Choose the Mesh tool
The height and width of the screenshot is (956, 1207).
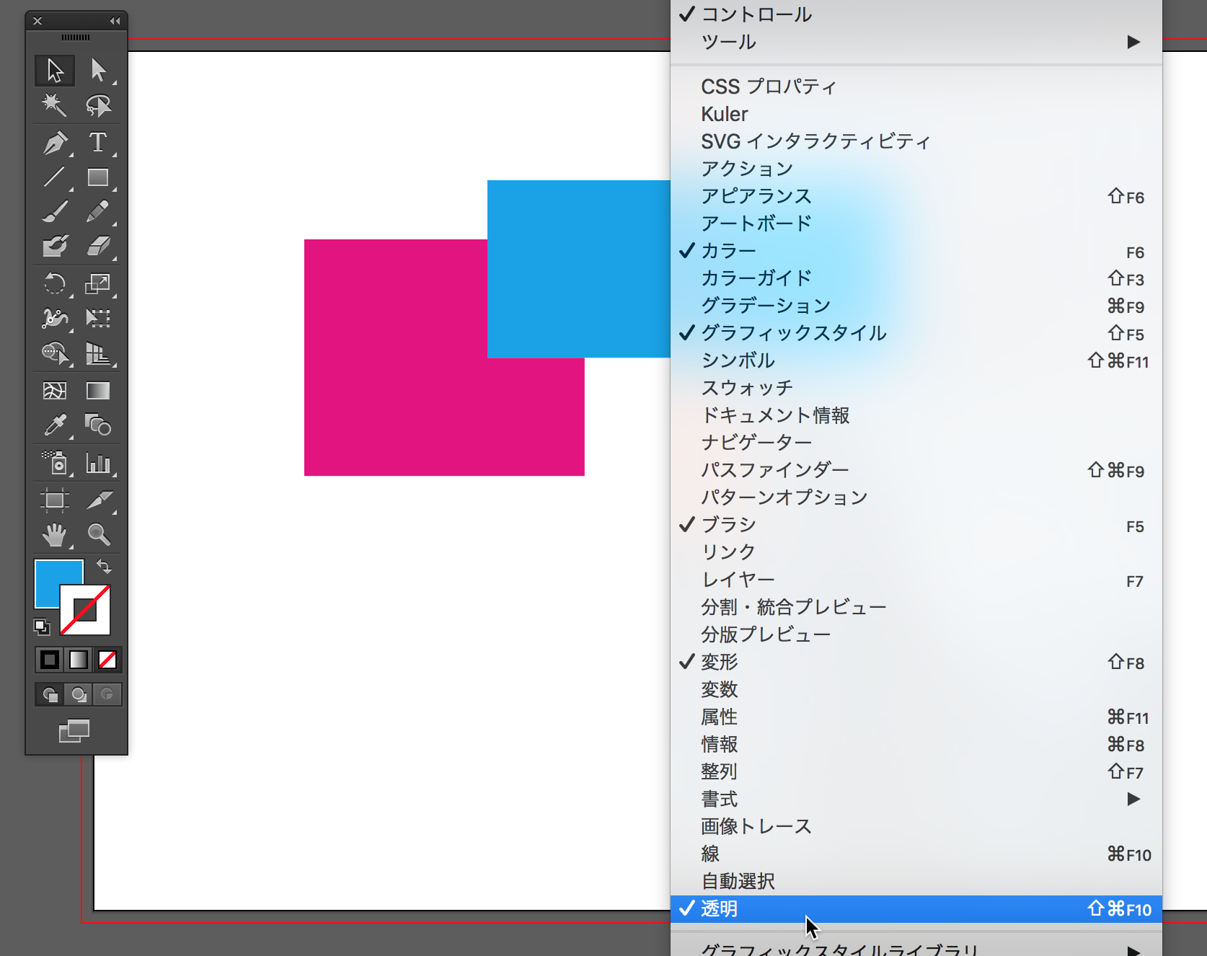pos(55,391)
